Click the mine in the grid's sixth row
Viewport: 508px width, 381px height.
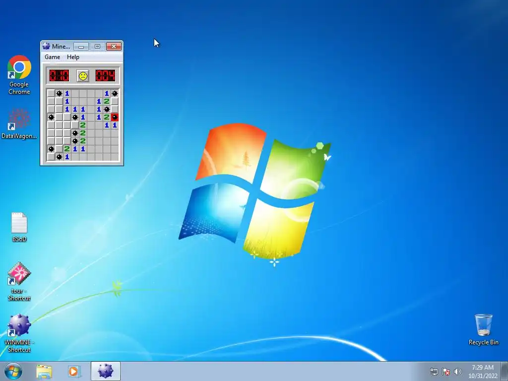pos(75,133)
